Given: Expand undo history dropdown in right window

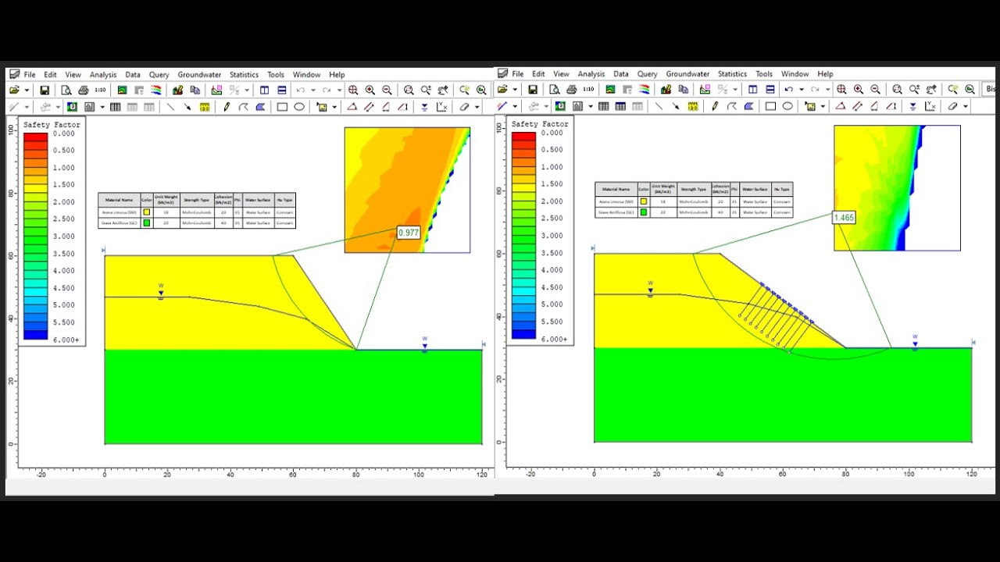Looking at the screenshot, I should (x=802, y=90).
